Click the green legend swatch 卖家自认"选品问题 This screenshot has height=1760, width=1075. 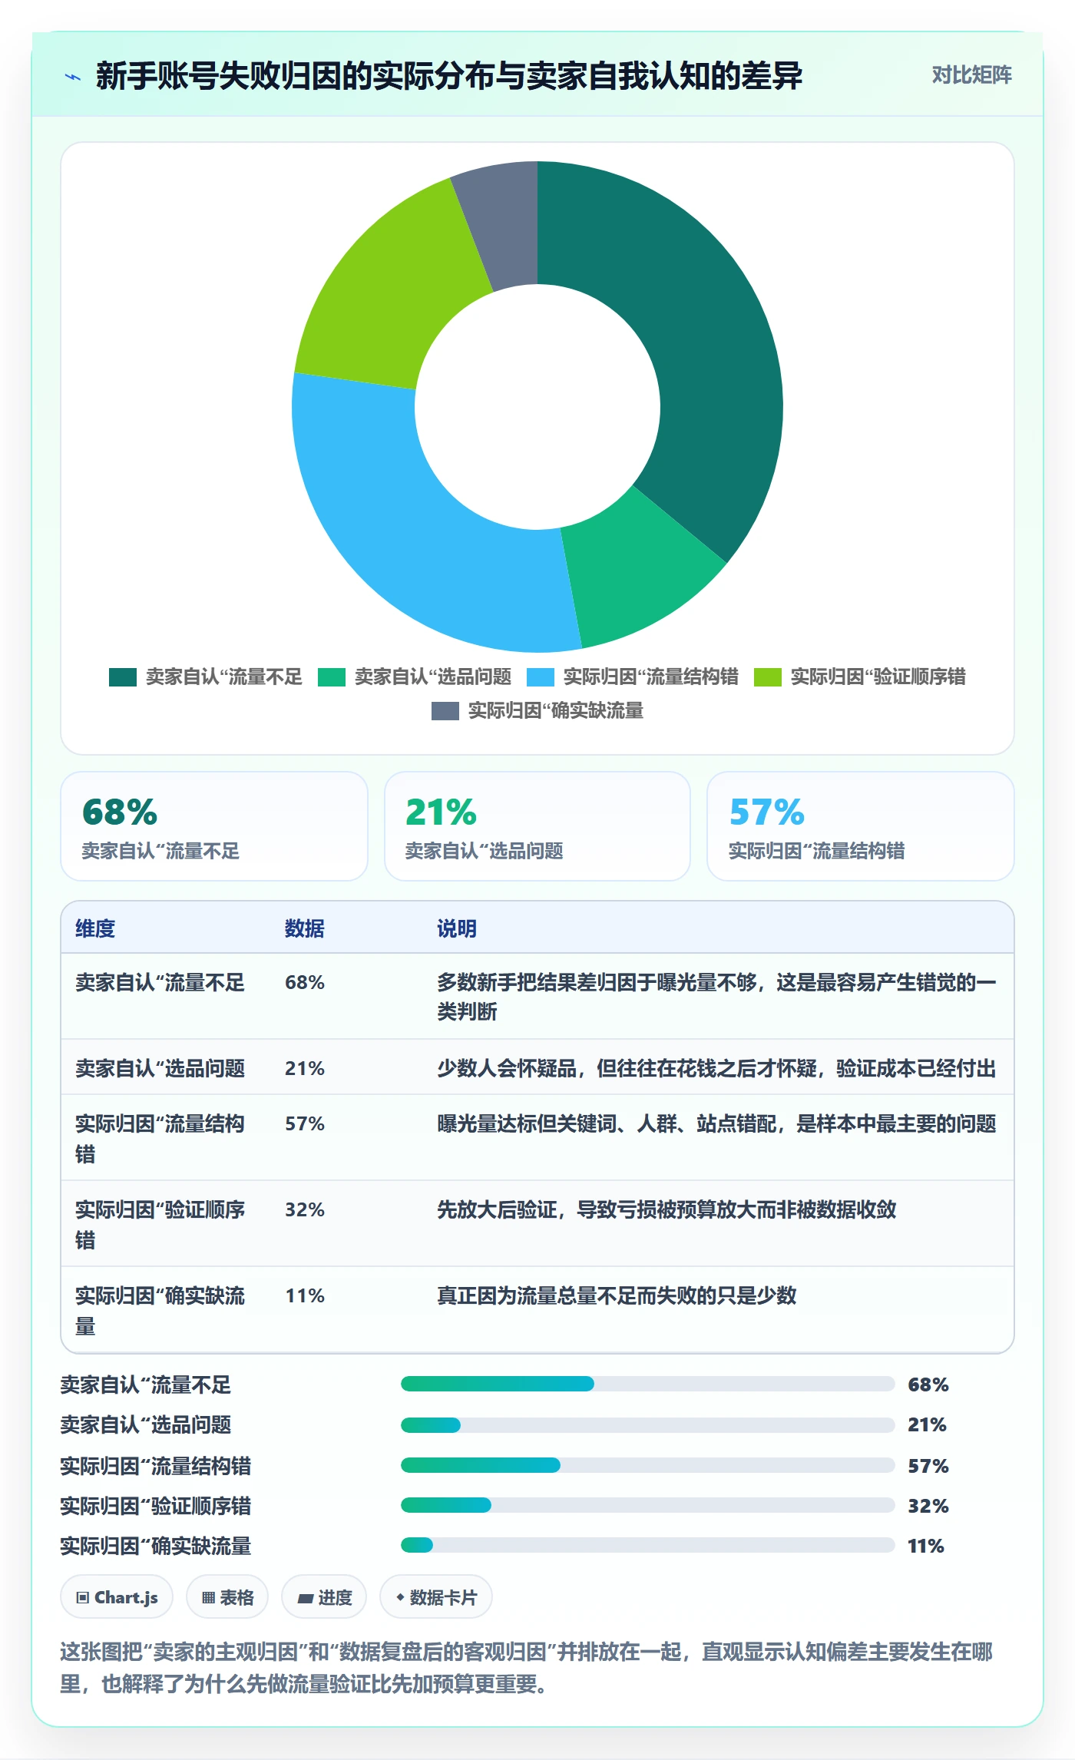point(332,677)
